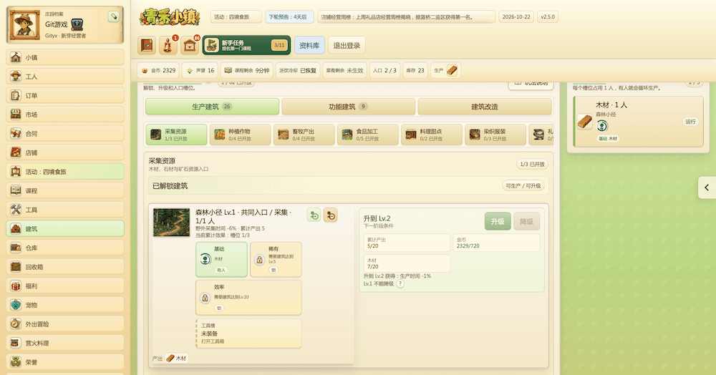This screenshot has width=716, height=375.
Task: Open the 资料库 library button
Action: [x=309, y=45]
